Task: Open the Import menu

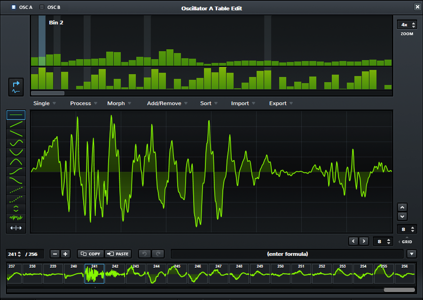Action: [x=243, y=103]
